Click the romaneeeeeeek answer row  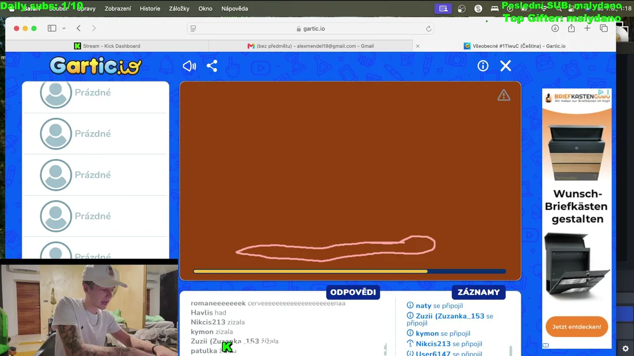268,303
